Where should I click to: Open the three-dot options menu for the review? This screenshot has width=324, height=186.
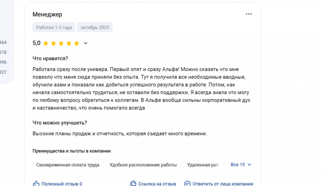coord(248,14)
